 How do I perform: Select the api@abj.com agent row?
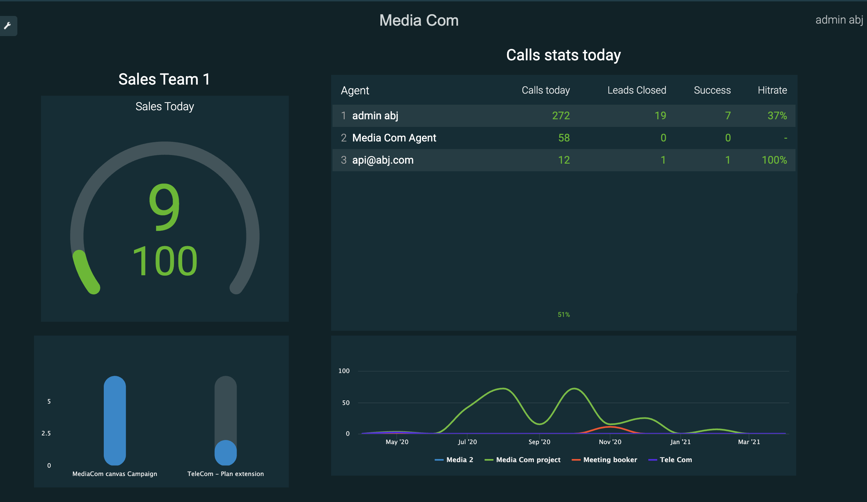tap(382, 160)
